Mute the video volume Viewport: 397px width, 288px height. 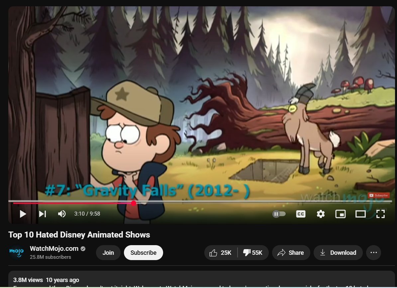[x=62, y=214]
